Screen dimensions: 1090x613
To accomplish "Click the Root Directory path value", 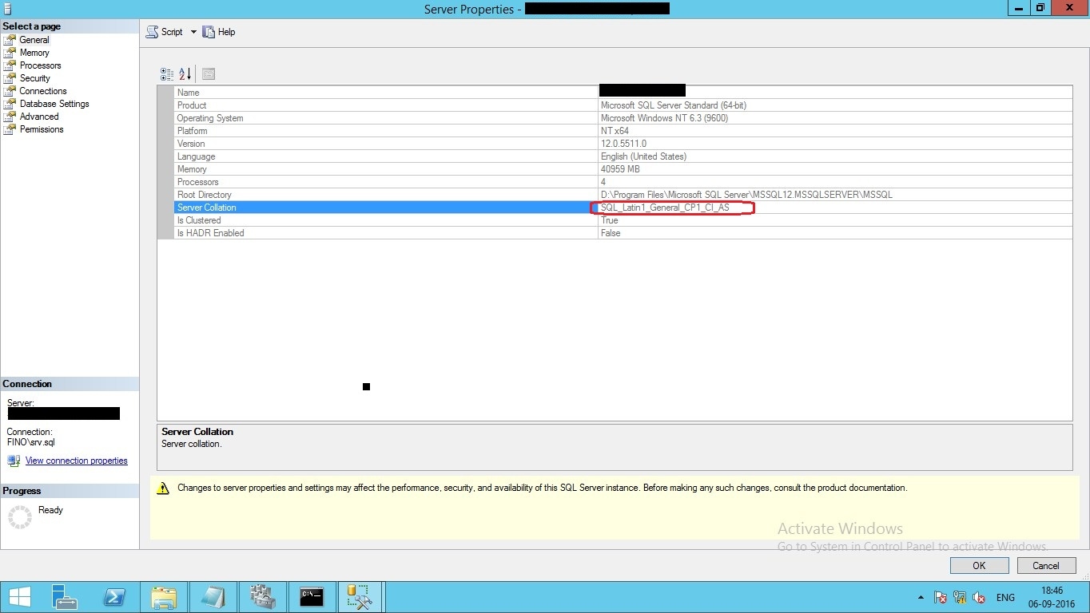I will [x=746, y=195].
